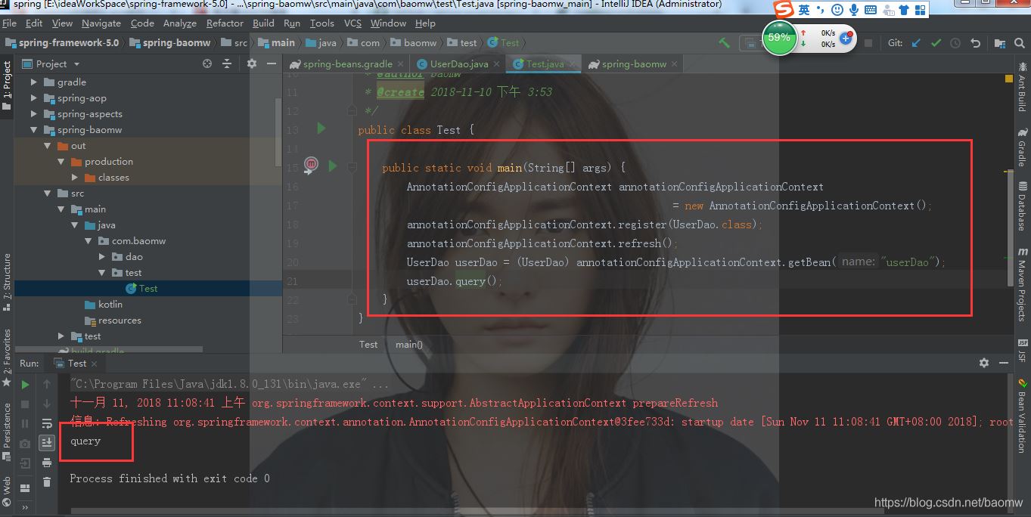The height and width of the screenshot is (517, 1031).
Task: Rerun Test with the green run icon in Run panel
Action: tap(25, 385)
